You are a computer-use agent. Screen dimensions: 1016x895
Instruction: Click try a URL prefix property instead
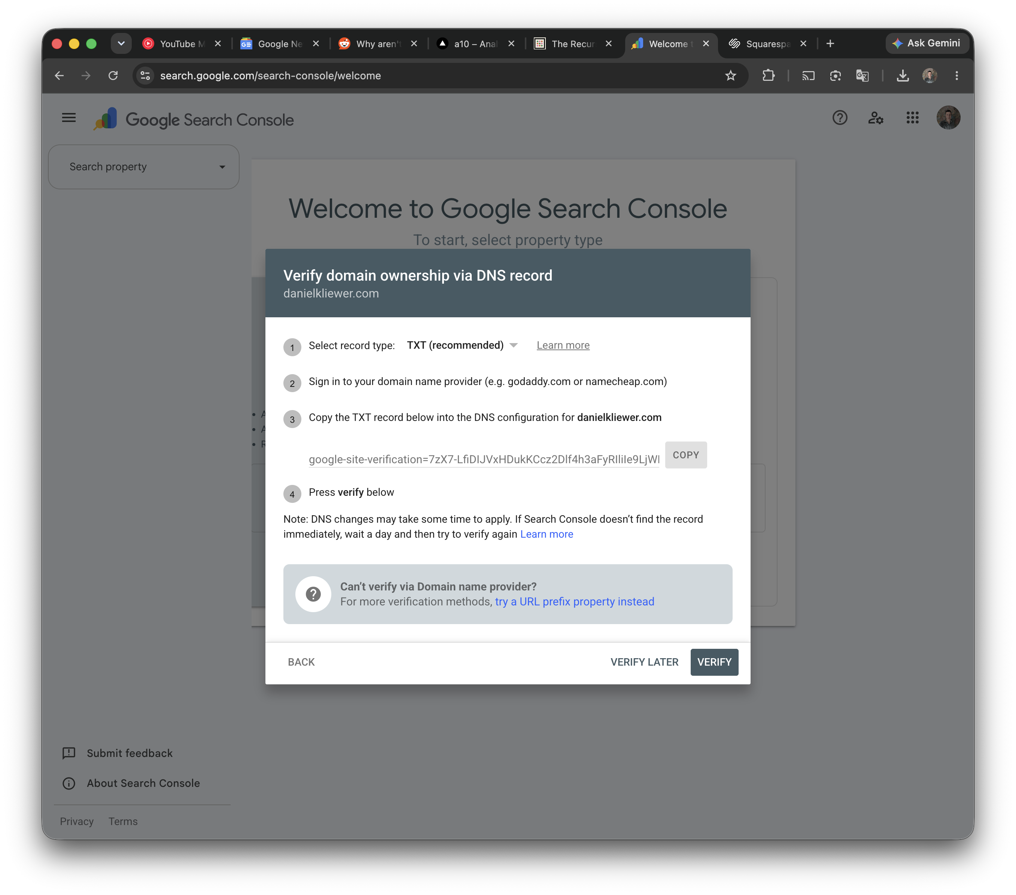574,601
